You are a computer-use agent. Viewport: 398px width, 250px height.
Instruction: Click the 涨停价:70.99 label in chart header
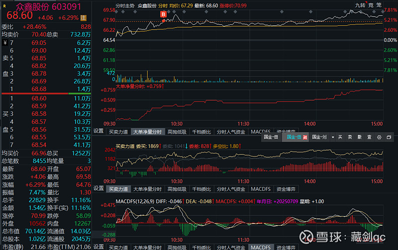point(233,5)
